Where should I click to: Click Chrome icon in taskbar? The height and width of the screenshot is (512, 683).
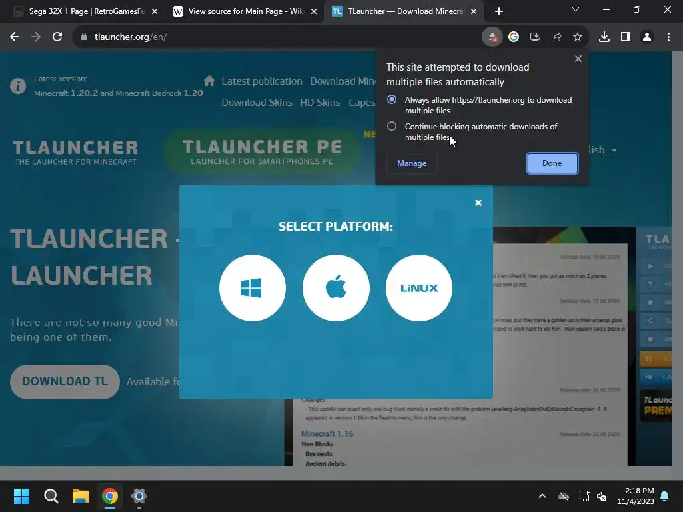pos(110,496)
